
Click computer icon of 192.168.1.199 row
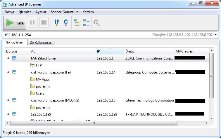click(14, 114)
